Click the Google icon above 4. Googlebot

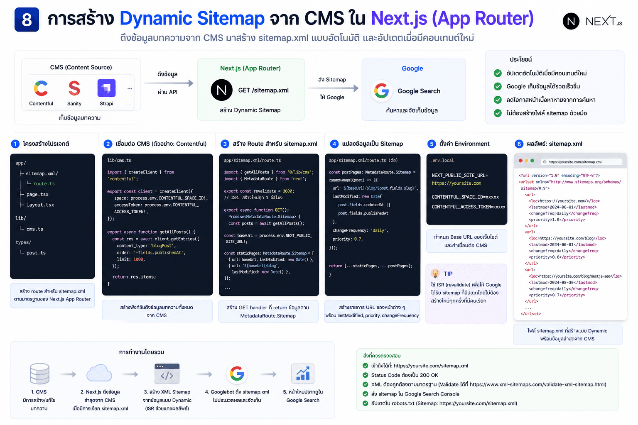[237, 374]
